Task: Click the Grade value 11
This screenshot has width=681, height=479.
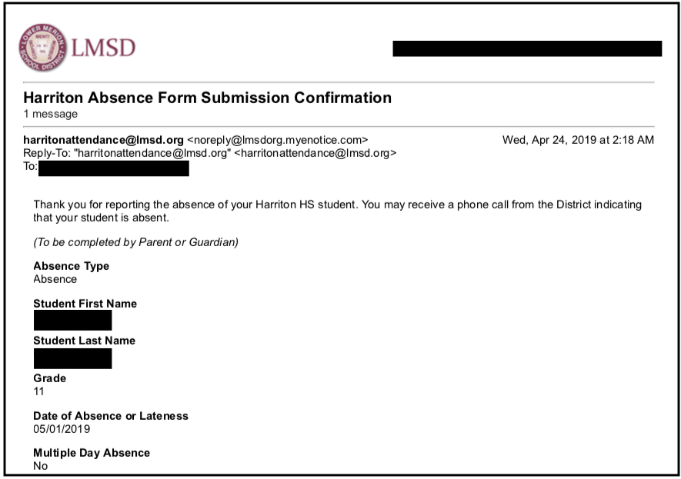Action: [38, 391]
